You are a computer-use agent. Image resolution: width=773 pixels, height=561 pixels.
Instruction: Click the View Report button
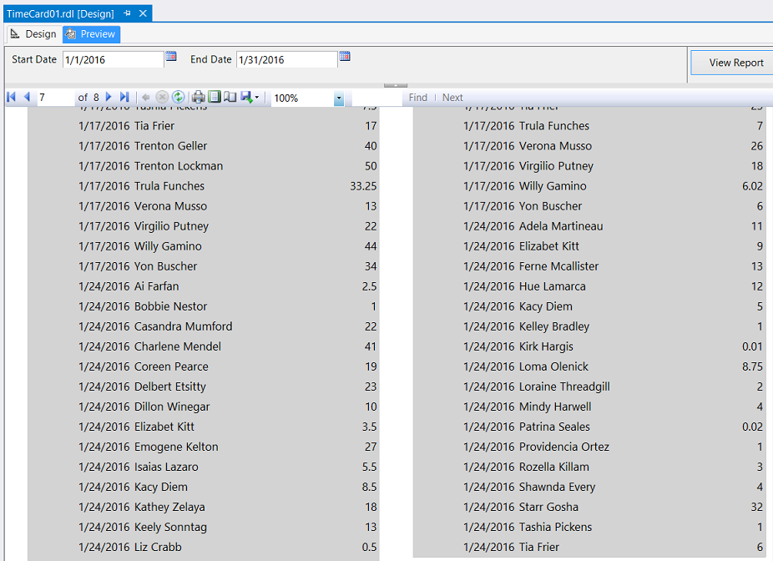pos(735,63)
